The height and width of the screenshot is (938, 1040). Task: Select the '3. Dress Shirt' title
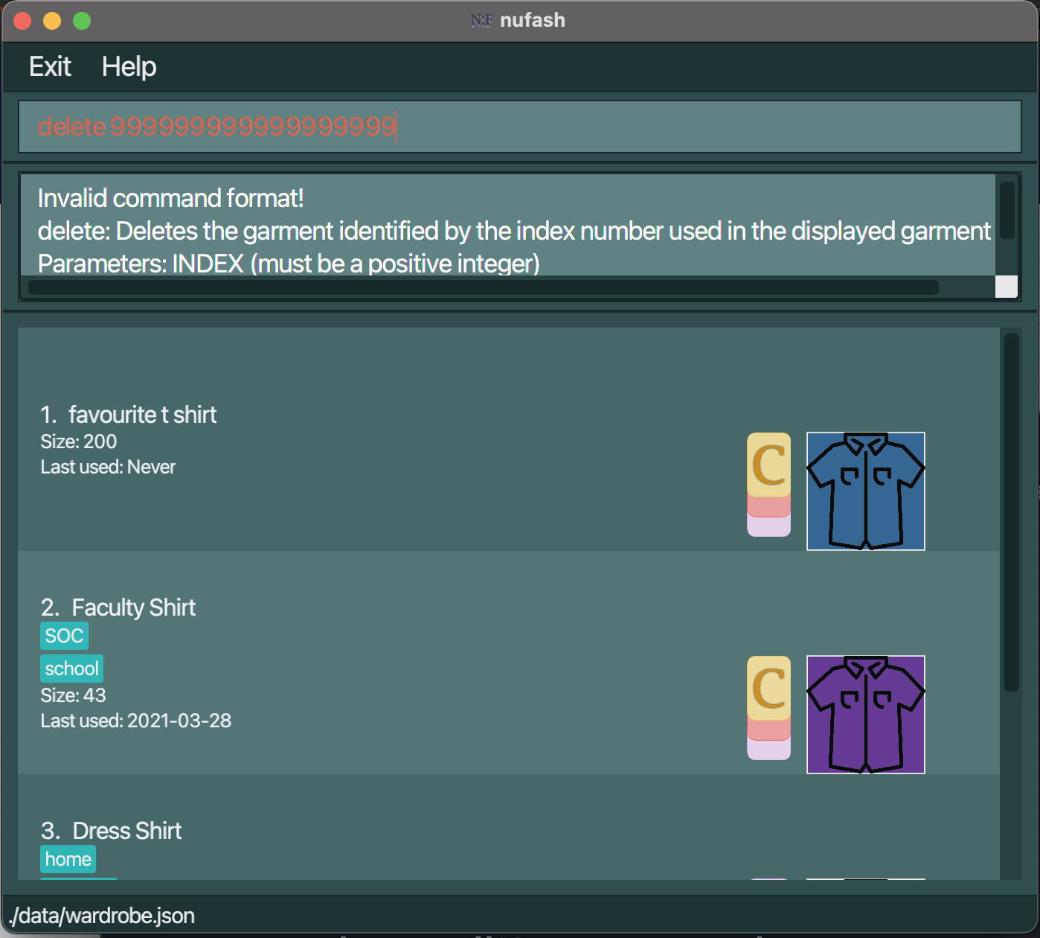click(112, 831)
